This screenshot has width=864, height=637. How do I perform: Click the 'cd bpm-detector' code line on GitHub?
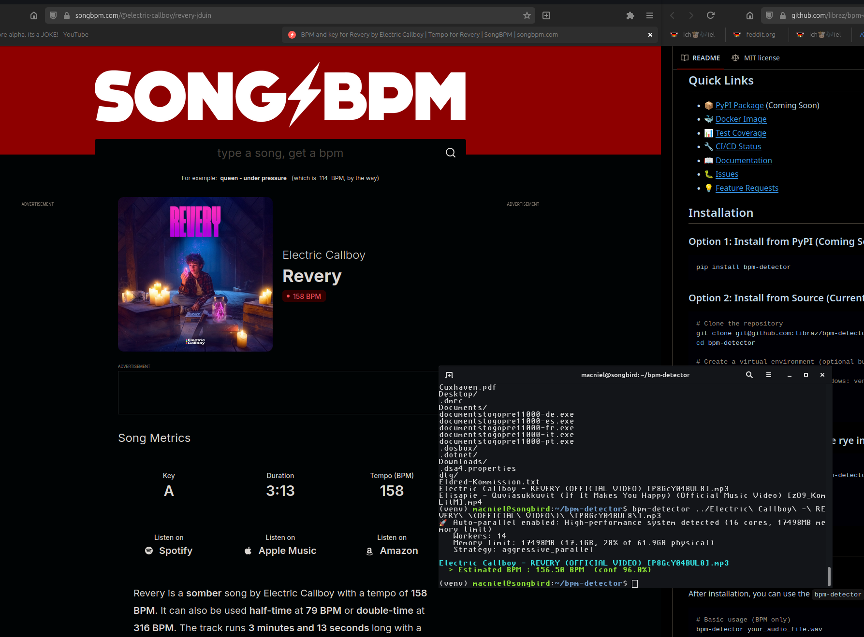[725, 343]
